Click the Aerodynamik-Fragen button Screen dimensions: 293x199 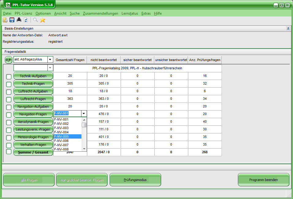[33, 122]
